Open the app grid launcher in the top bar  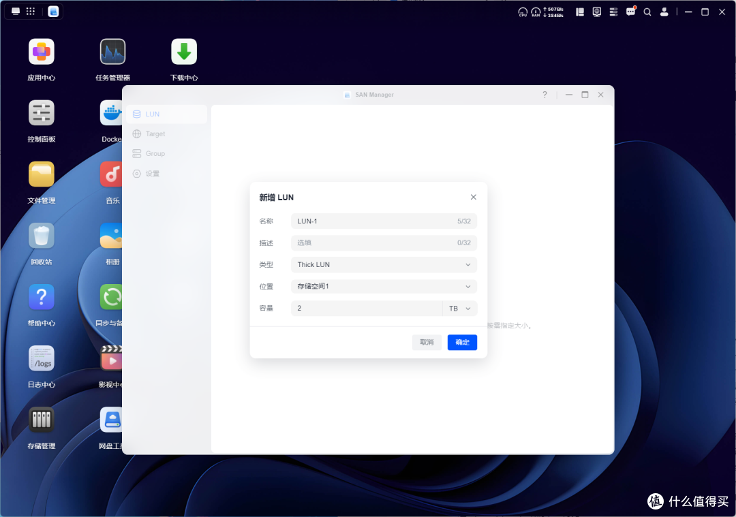tap(31, 12)
